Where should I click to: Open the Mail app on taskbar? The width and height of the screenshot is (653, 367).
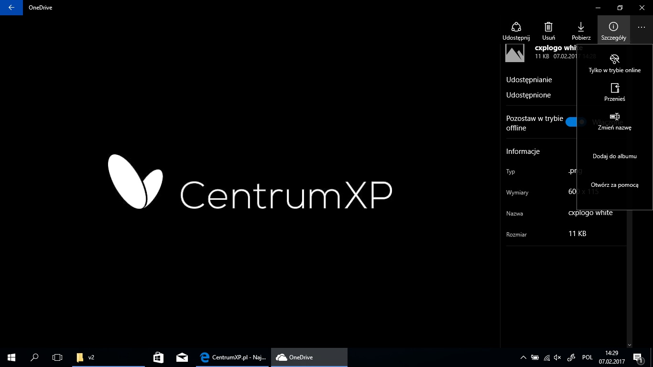[x=182, y=357]
